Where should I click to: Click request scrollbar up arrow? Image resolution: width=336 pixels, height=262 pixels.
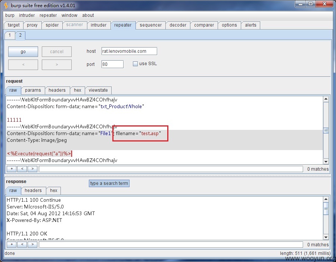pyautogui.click(x=326, y=99)
